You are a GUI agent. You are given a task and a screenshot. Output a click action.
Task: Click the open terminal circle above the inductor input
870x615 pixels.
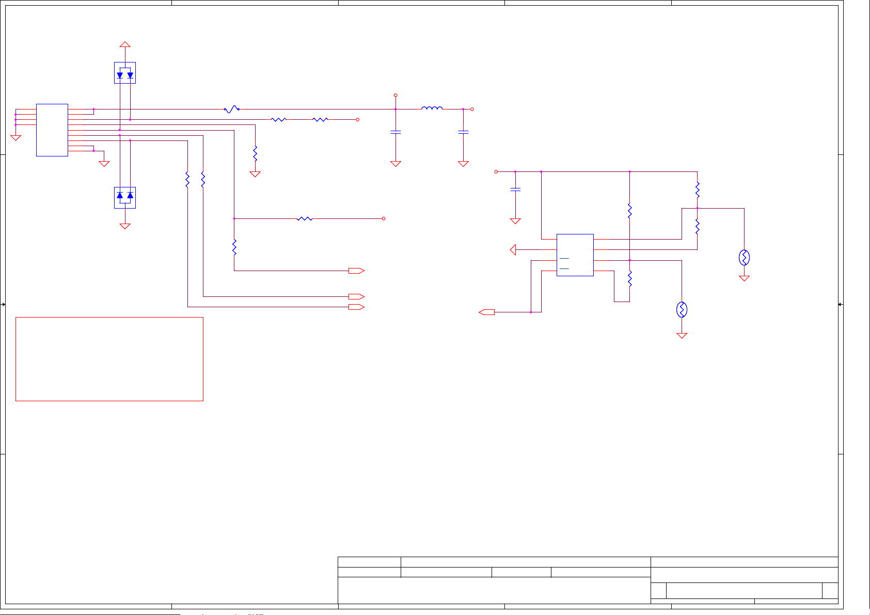click(x=396, y=95)
